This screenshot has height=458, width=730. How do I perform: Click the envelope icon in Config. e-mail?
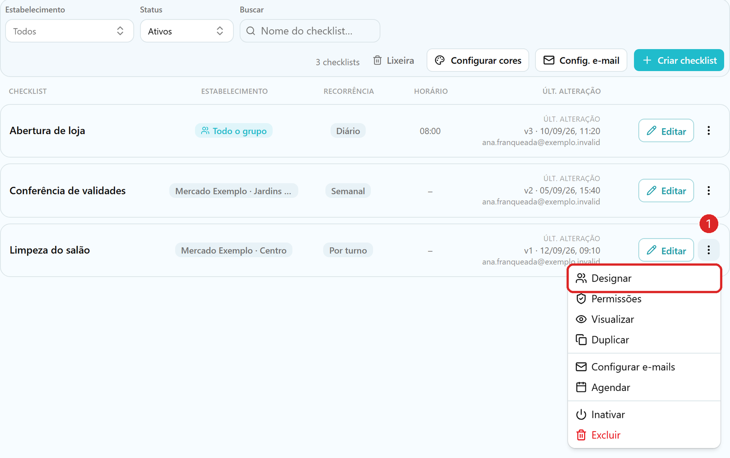pos(549,60)
